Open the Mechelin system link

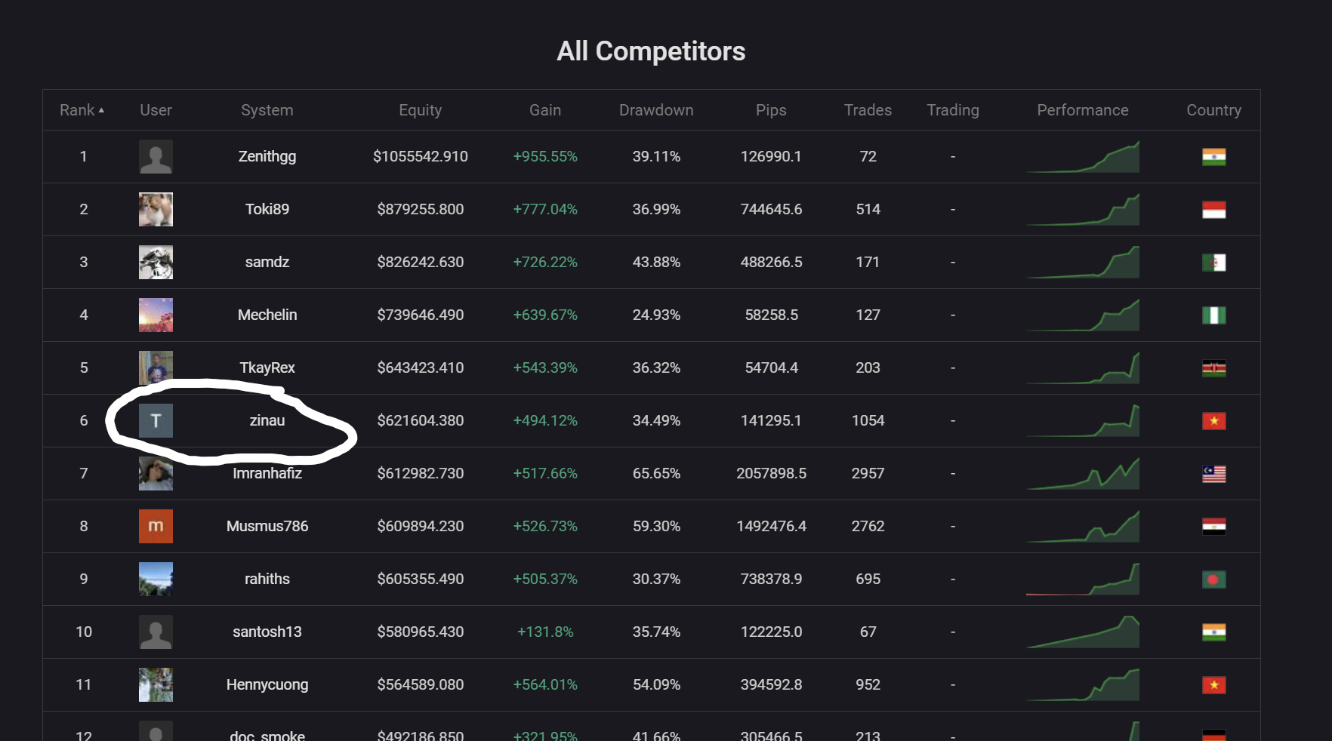267,315
